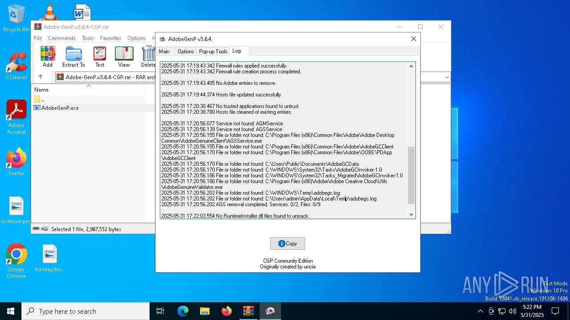Click the log scrollbar thumb
Image resolution: width=570 pixels, height=320 pixels.
click(x=411, y=176)
